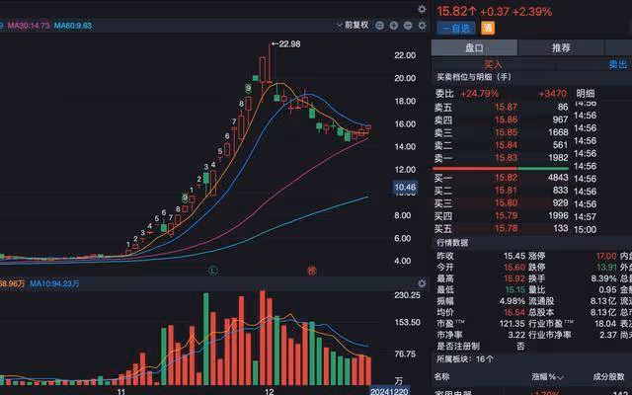Select the 买一 15.82 order row
This screenshot has width=632, height=395.
[x=501, y=178]
